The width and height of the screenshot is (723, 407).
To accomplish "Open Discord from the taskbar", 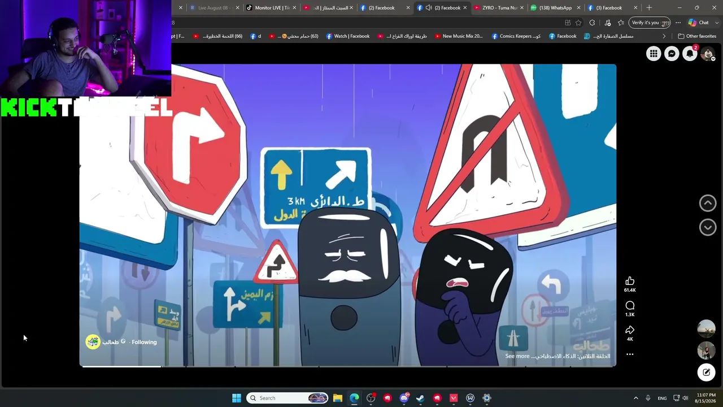I will (404, 398).
